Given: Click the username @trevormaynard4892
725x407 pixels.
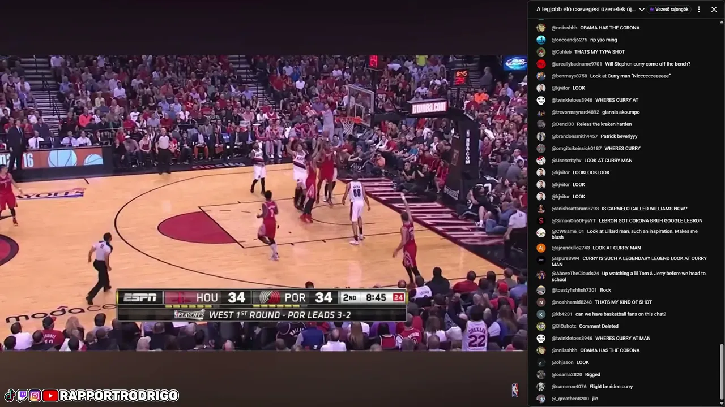Looking at the screenshot, I should 575,112.
